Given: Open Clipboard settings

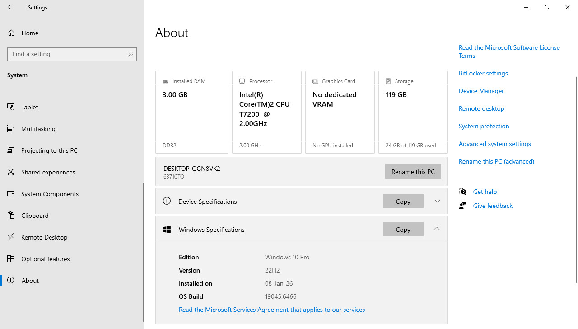Looking at the screenshot, I should coord(72,216).
